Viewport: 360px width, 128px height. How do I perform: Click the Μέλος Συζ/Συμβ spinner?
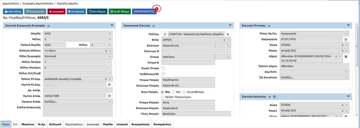[110, 73]
